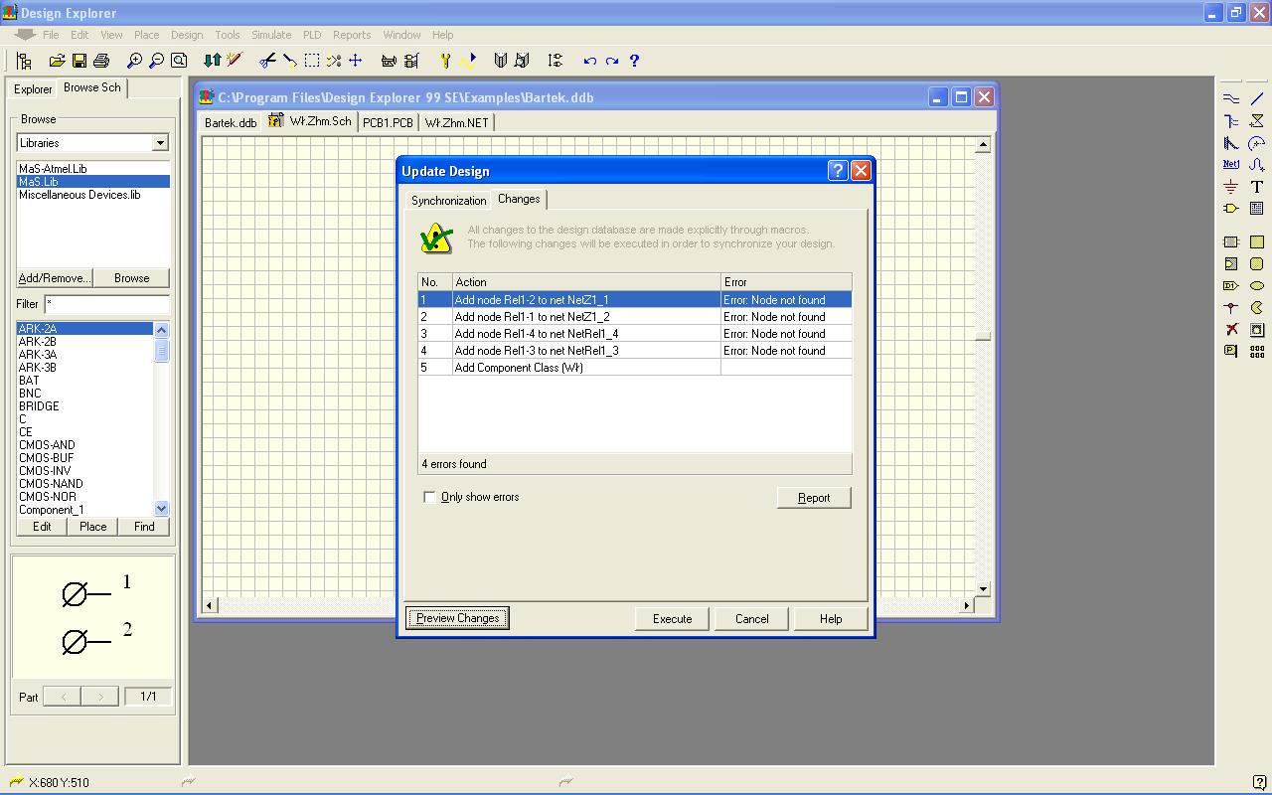Click the Update Design dialog question-mark button
Image resolution: width=1272 pixels, height=795 pixels.
pyautogui.click(x=838, y=170)
